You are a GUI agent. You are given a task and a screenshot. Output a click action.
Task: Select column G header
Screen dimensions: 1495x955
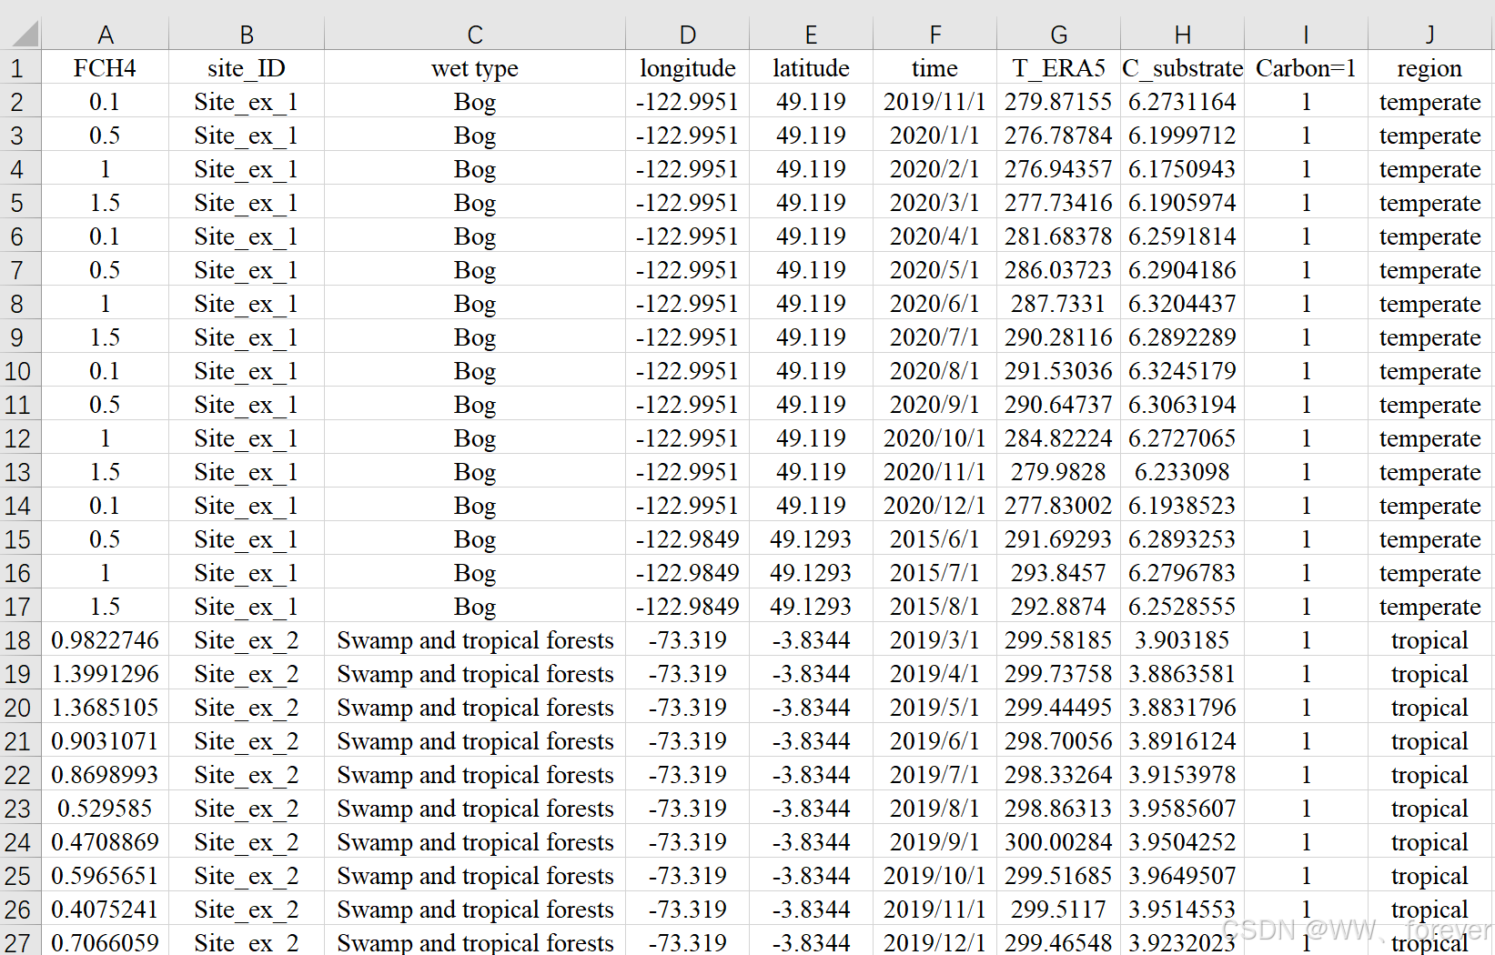tap(1058, 35)
